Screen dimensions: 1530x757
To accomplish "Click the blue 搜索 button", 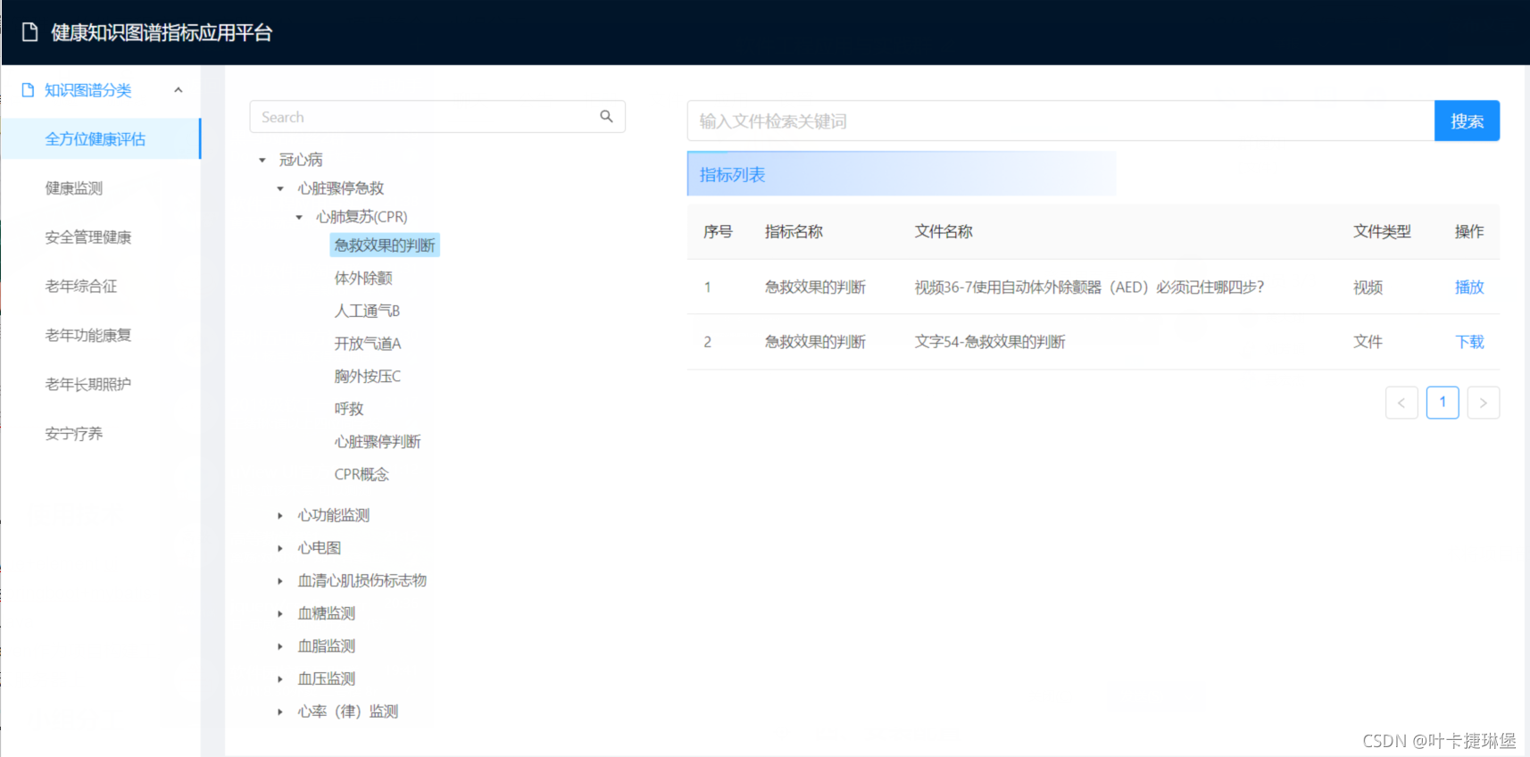I will (x=1467, y=121).
